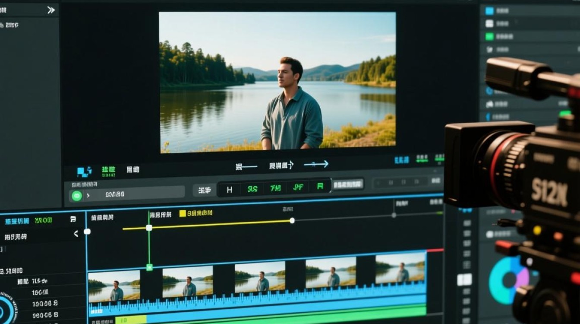Select the white H button in the segmented bar
Screen dimensions: 580x324
point(229,189)
